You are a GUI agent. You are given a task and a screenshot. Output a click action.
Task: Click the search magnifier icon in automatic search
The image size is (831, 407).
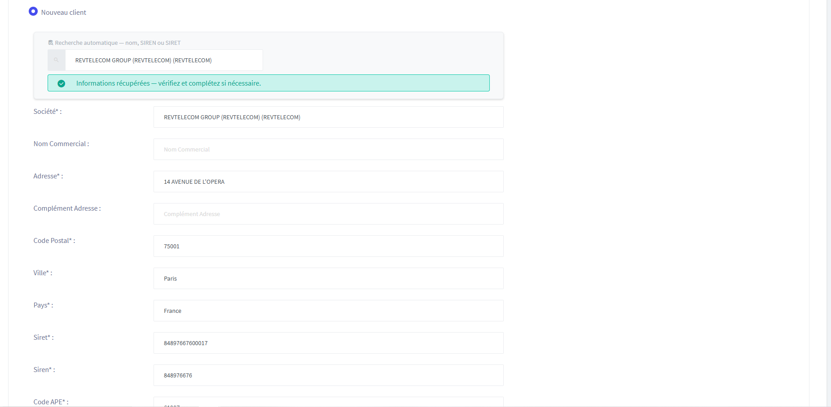pos(56,60)
